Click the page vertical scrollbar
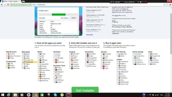 (171, 34)
